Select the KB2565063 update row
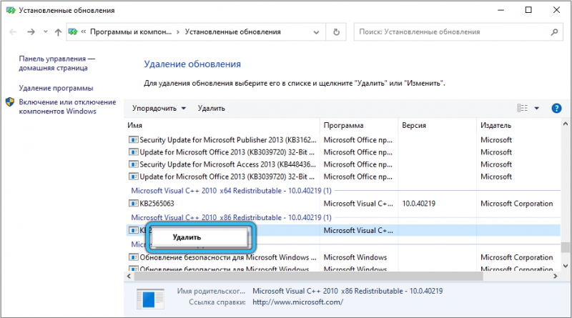Viewport: 572px width, 318px height. click(343, 204)
